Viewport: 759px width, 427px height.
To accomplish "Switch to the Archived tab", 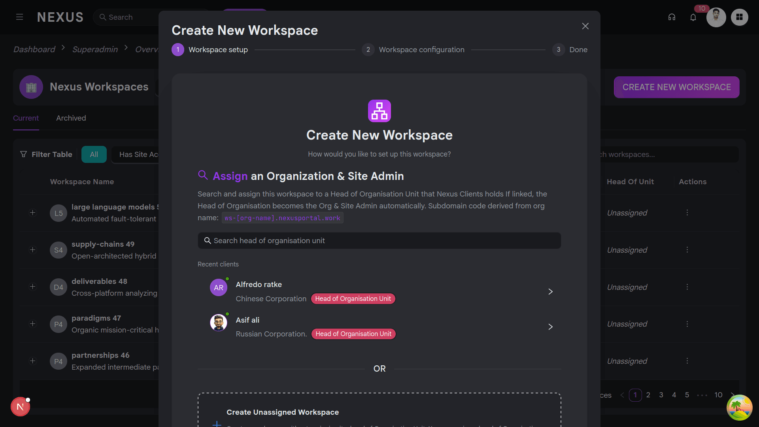I will tap(71, 118).
